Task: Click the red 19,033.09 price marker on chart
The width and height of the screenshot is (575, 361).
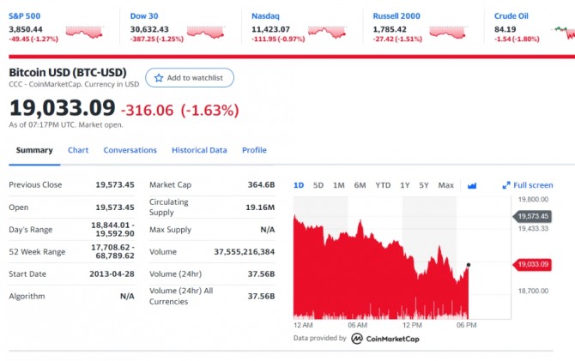Action: (532, 265)
